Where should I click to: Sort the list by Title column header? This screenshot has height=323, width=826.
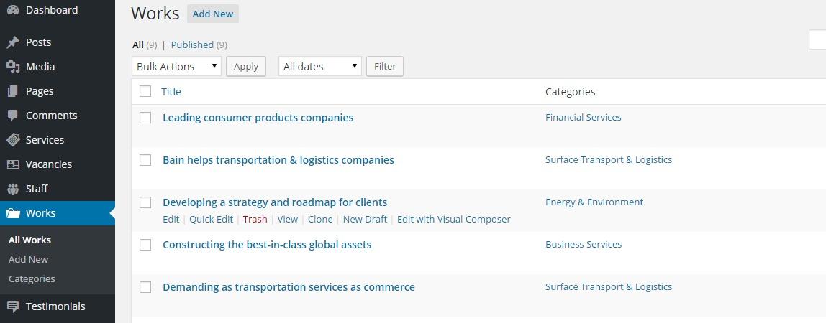tap(171, 91)
